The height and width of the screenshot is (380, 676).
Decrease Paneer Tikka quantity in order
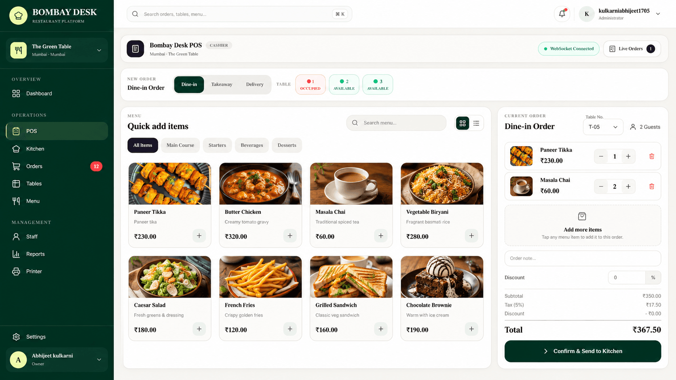(x=601, y=156)
